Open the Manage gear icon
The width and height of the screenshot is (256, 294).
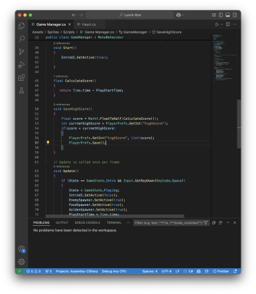pos(21,262)
